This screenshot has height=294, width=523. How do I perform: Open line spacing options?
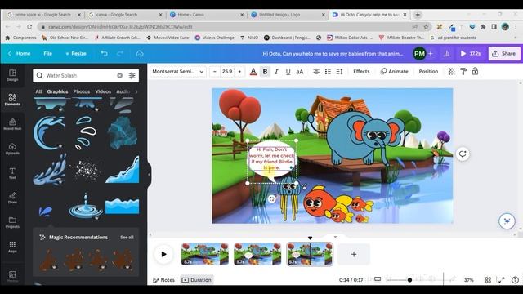click(x=339, y=71)
